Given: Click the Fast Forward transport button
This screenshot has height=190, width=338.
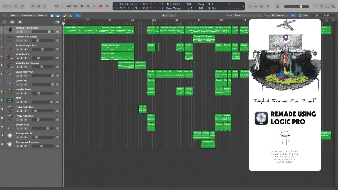Looking at the screenshot, I should (75, 6).
